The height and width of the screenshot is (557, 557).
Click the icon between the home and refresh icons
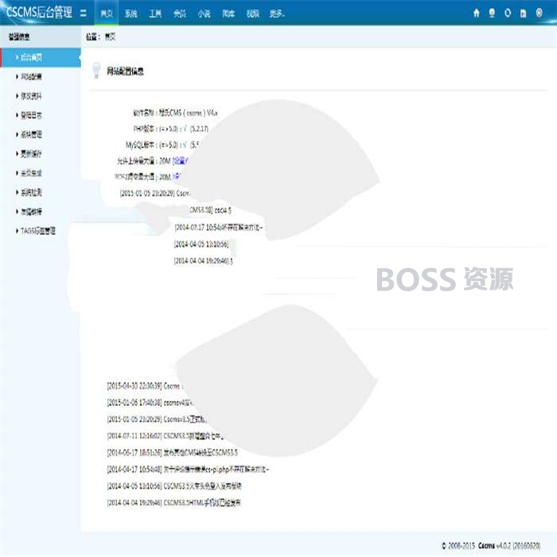(492, 14)
